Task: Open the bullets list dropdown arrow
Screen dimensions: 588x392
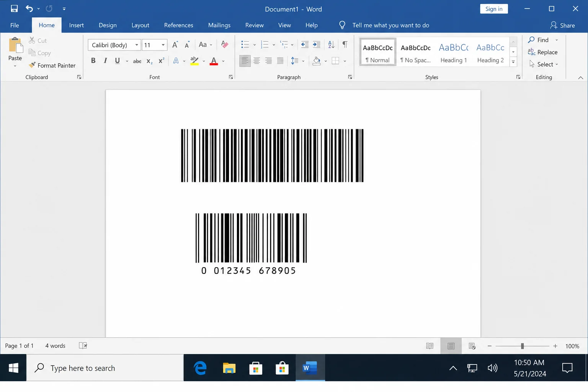Action: 255,45
